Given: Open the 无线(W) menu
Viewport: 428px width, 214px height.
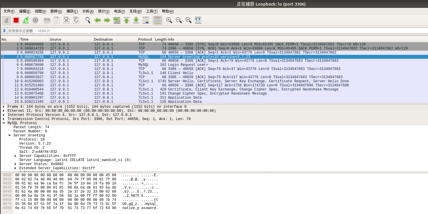Looking at the screenshot, I should click(x=135, y=11).
